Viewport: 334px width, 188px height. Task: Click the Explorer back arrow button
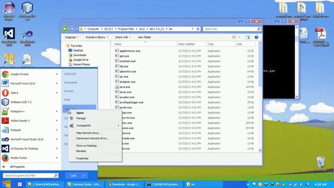click(x=65, y=29)
